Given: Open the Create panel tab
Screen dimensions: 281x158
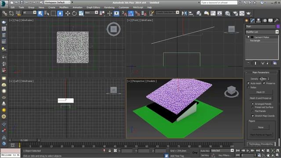Looking at the screenshot, I should pos(247,21).
